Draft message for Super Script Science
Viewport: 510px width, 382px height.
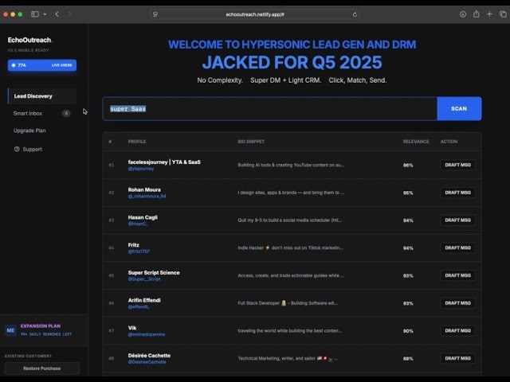tap(457, 275)
